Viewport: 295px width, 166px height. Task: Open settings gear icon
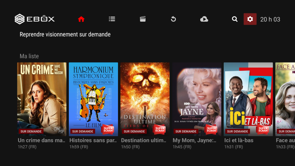pyautogui.click(x=250, y=19)
